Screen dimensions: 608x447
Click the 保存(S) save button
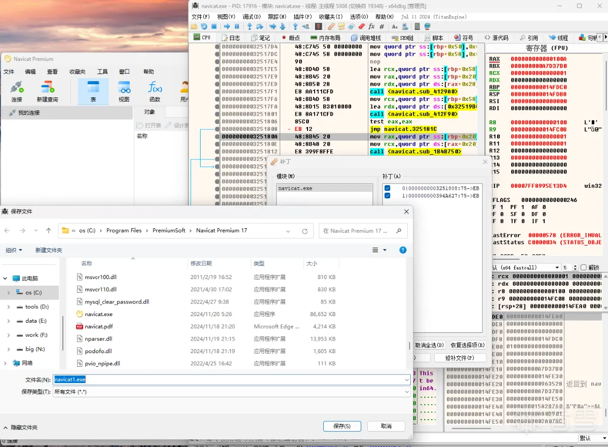click(342, 426)
